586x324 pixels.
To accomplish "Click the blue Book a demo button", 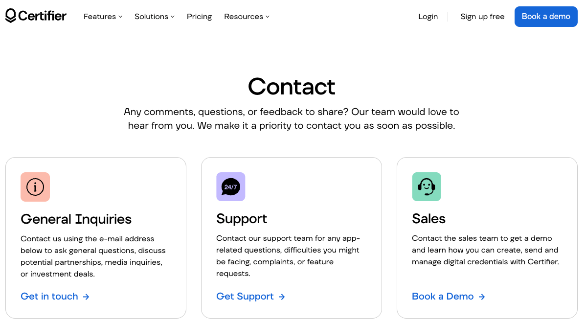I will click(546, 17).
